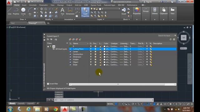The image size is (200, 112).
Task: Toggle grid display in status bar
Action: pos(116,104)
